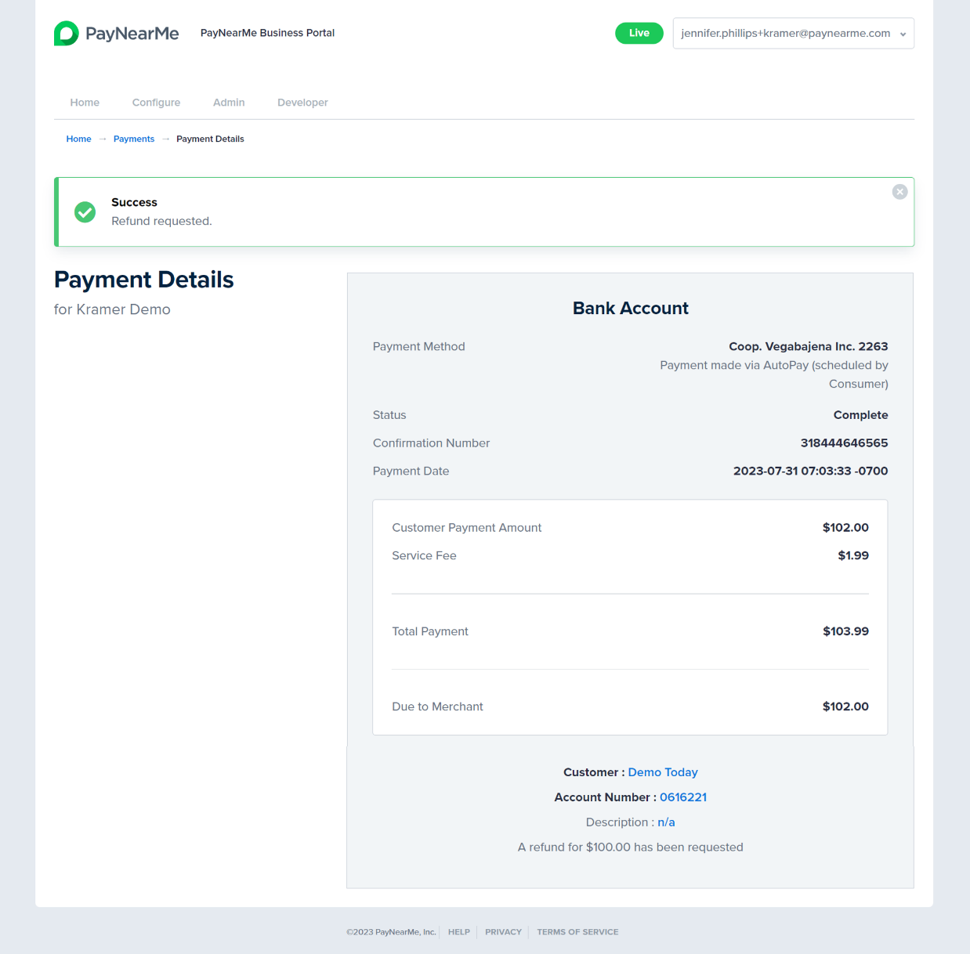
Task: Click the PayNearMe logo icon
Action: pyautogui.click(x=67, y=33)
